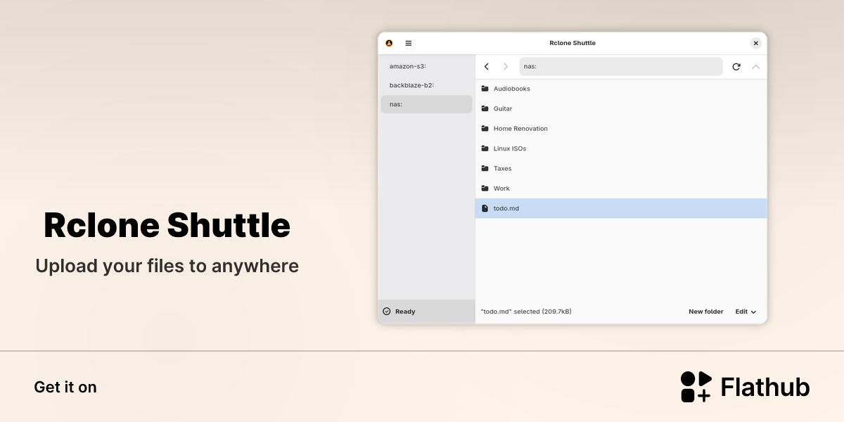Click the Flathub wordmark text
The image size is (844, 422).
pos(765,388)
